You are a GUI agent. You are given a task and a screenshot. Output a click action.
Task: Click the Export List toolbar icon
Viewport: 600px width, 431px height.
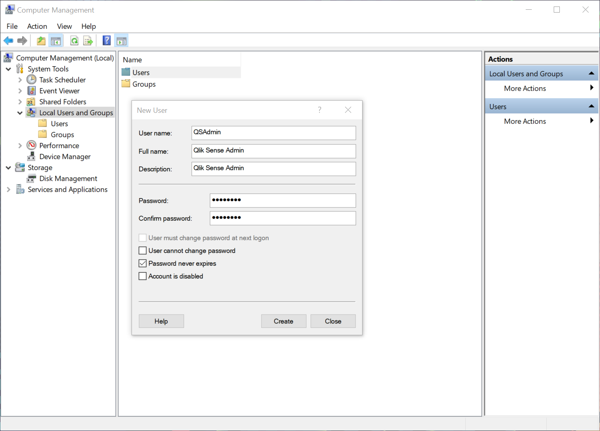point(88,40)
